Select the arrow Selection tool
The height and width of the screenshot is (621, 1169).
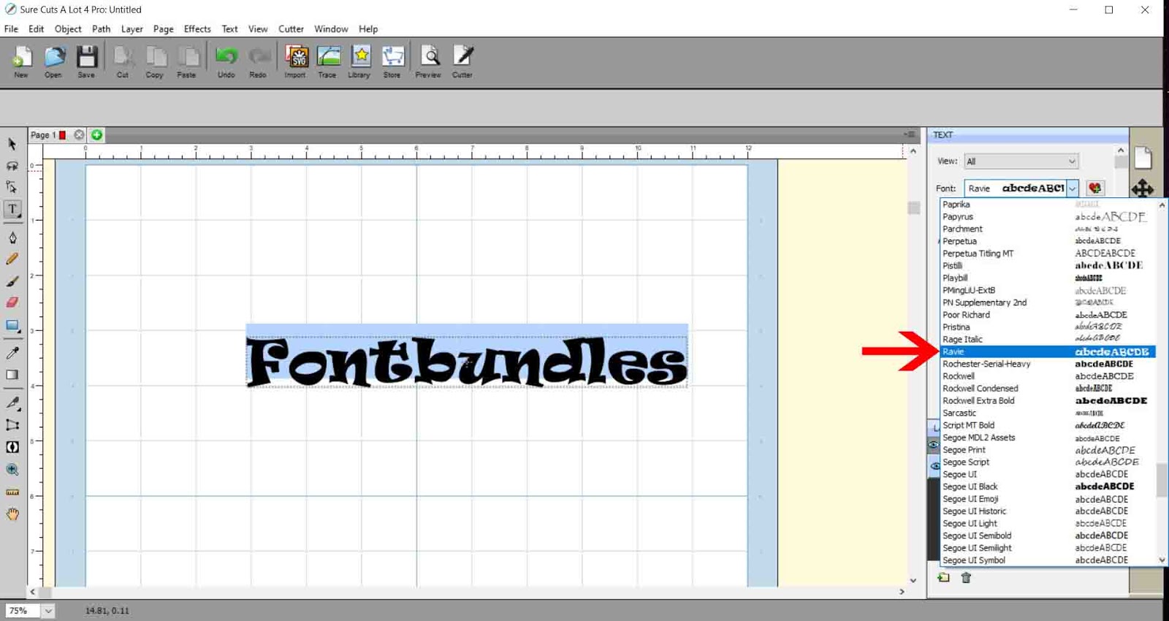12,144
